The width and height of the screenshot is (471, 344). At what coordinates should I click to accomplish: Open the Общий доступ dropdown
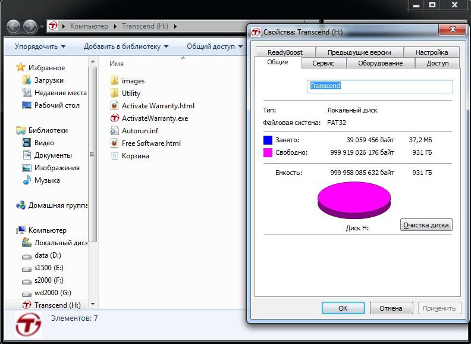(215, 46)
